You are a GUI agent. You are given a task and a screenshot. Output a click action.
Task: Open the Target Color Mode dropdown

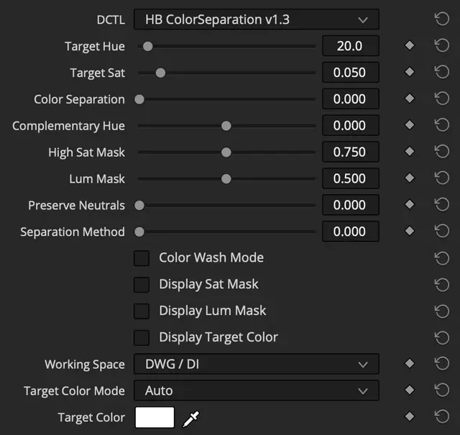[x=257, y=391]
